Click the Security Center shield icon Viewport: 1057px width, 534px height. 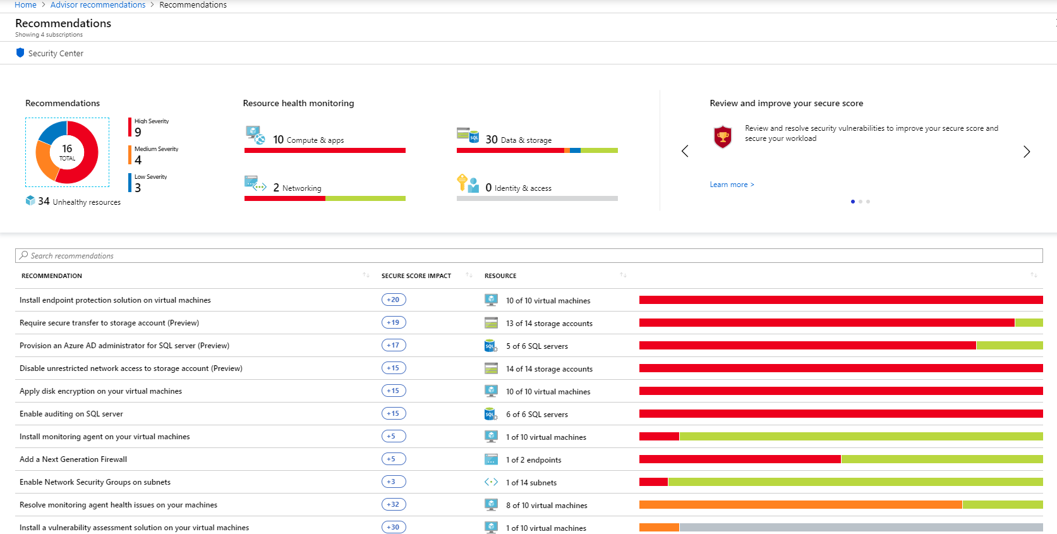point(20,53)
